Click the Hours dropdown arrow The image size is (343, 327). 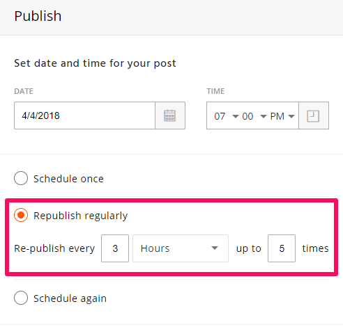(215, 248)
